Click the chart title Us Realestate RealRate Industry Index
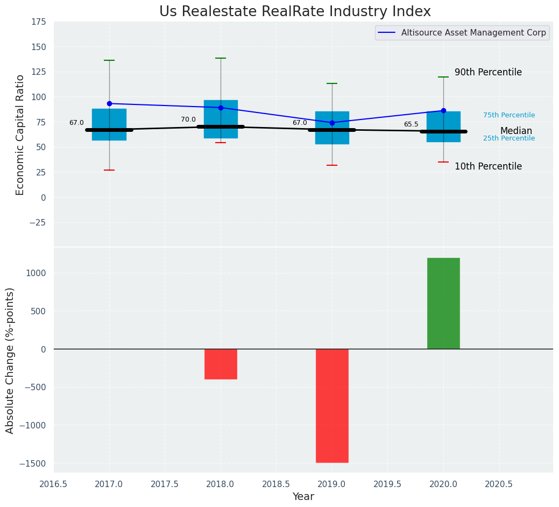The width and height of the screenshot is (559, 507). [295, 12]
